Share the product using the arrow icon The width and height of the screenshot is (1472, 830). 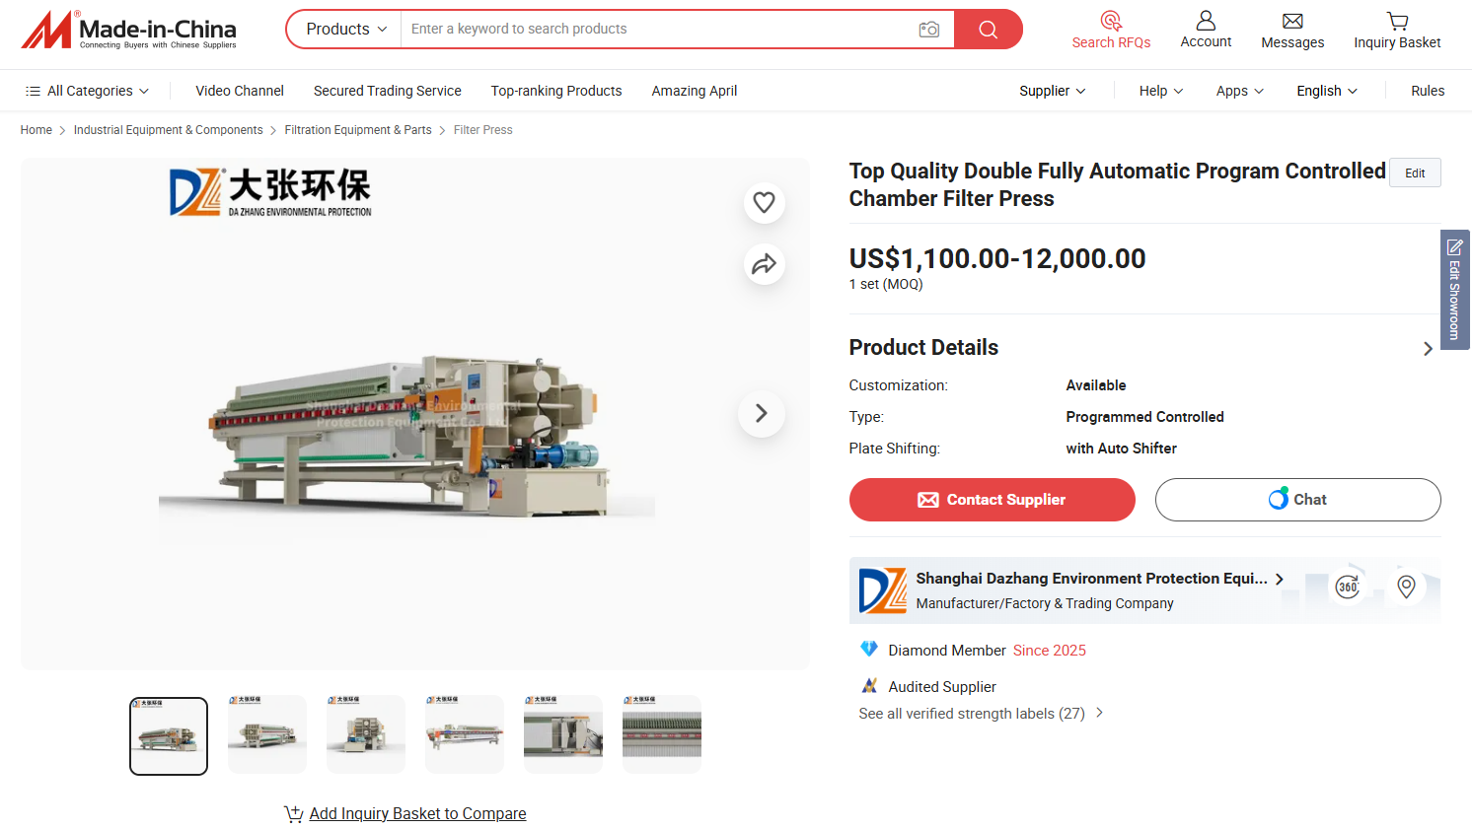click(x=764, y=264)
